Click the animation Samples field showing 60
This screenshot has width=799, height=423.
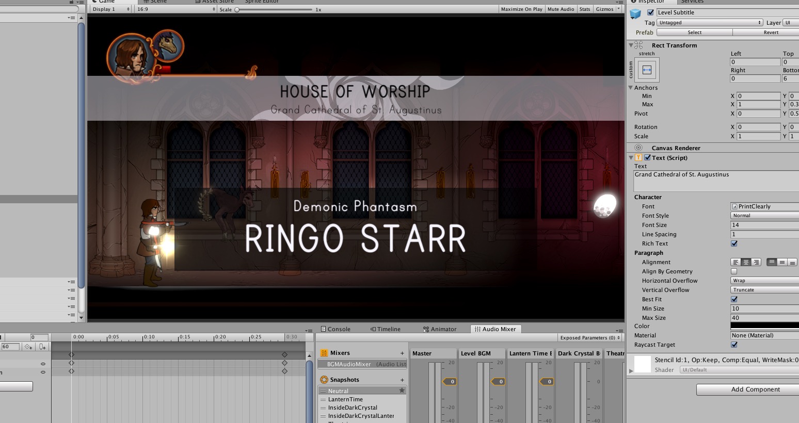tap(10, 347)
